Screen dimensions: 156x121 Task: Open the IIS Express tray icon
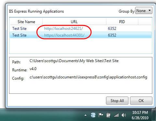click(x=93, y=115)
